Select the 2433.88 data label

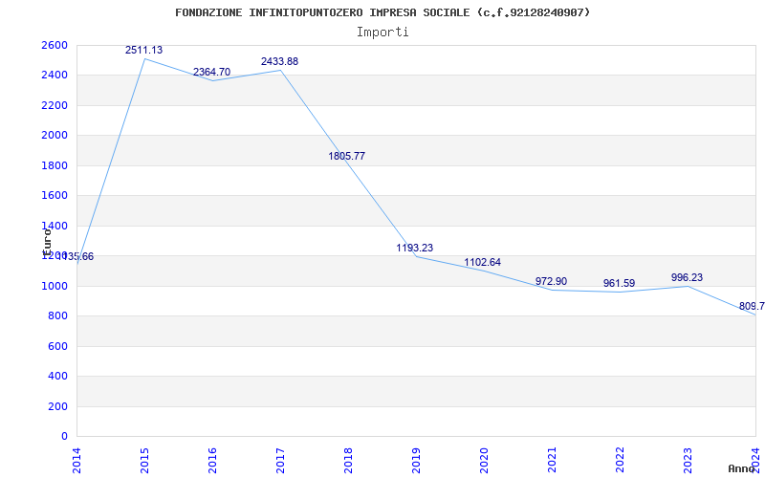click(279, 61)
